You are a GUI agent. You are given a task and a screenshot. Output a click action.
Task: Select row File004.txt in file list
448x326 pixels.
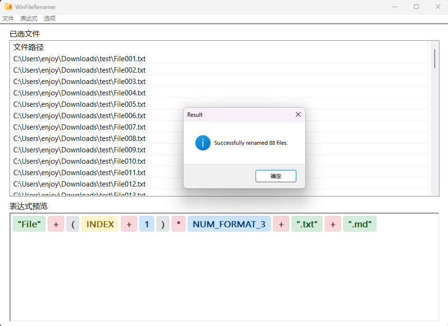click(x=220, y=93)
